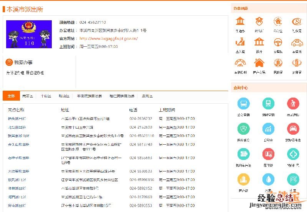Open the blue water drop icon
The height and width of the screenshot is (212, 307).
tap(268, 179)
